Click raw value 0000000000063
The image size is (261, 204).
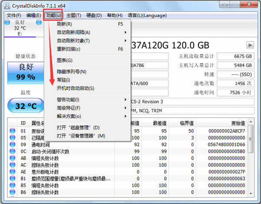pos(226,178)
